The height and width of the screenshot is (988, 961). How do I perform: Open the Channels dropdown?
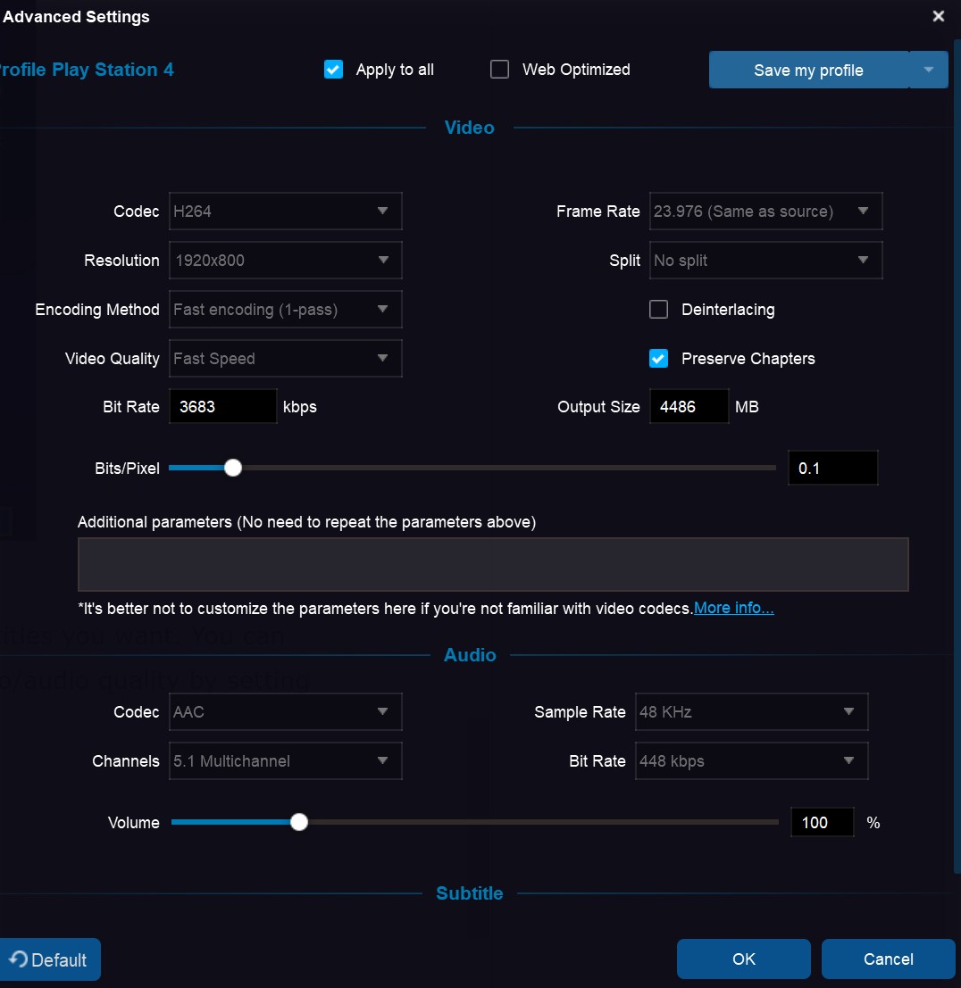click(x=285, y=760)
